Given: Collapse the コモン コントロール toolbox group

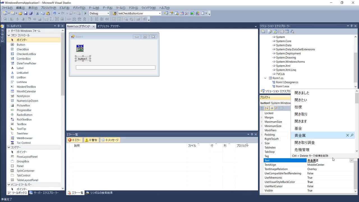Looking at the screenshot, I should [9, 35].
